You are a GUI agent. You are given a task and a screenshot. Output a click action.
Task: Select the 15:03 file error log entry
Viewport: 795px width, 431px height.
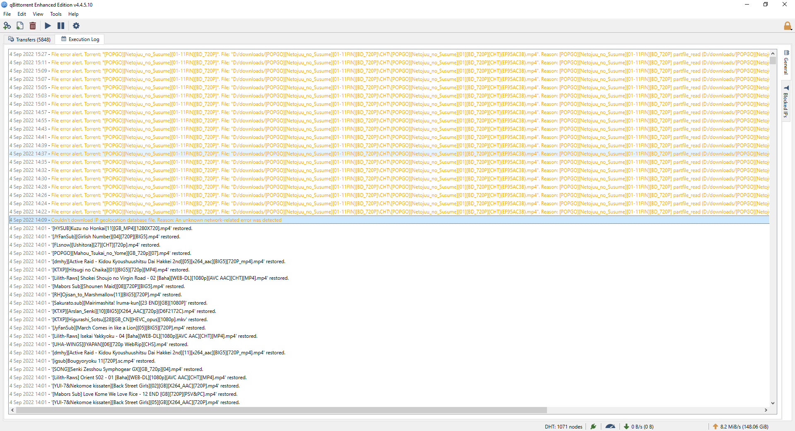389,96
